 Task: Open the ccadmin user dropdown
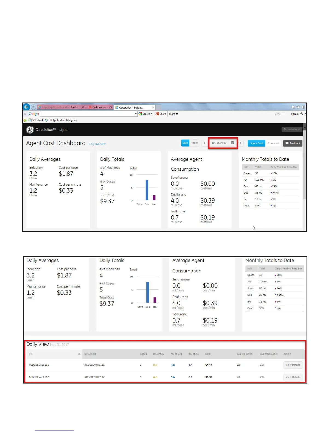pyautogui.click(x=292, y=129)
